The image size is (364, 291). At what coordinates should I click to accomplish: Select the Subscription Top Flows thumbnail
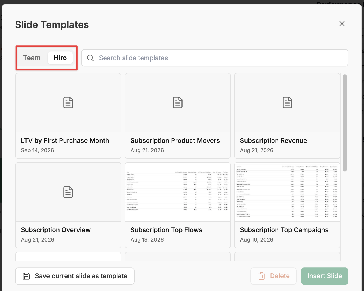[x=178, y=192]
